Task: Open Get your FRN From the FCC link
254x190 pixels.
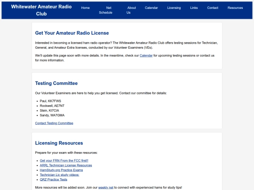Action: pos(64,160)
